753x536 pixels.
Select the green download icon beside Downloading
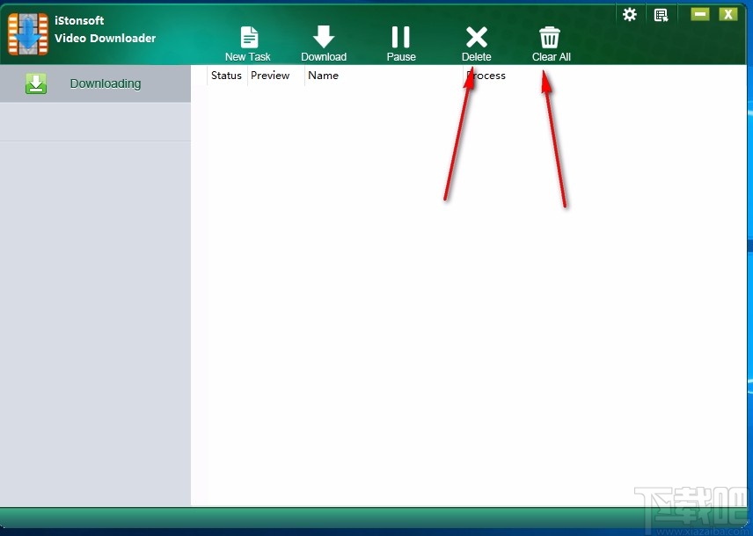(36, 83)
